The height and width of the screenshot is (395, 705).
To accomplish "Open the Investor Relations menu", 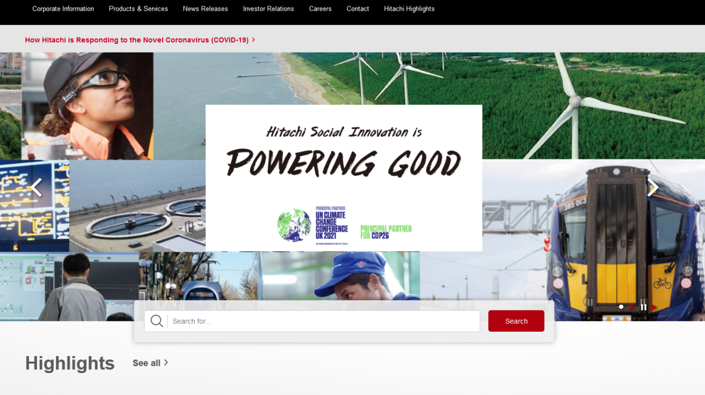I will click(x=268, y=9).
